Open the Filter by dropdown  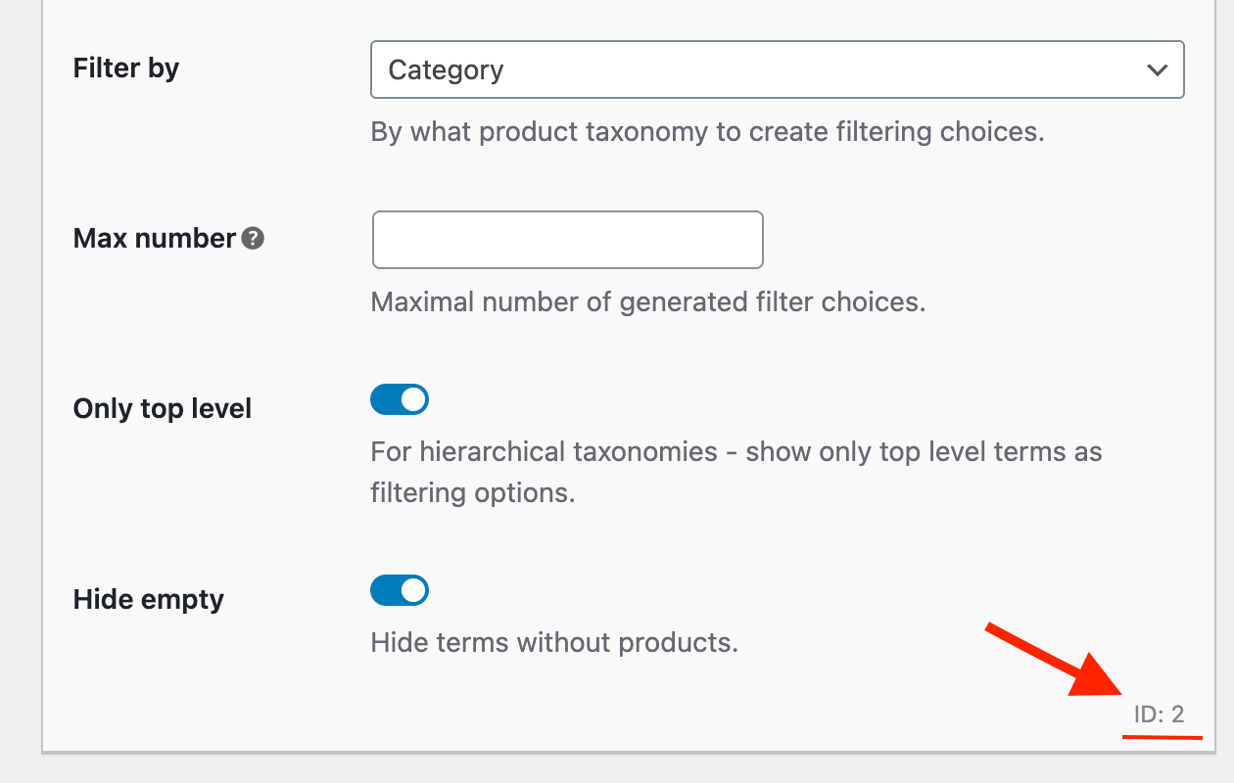click(x=777, y=69)
